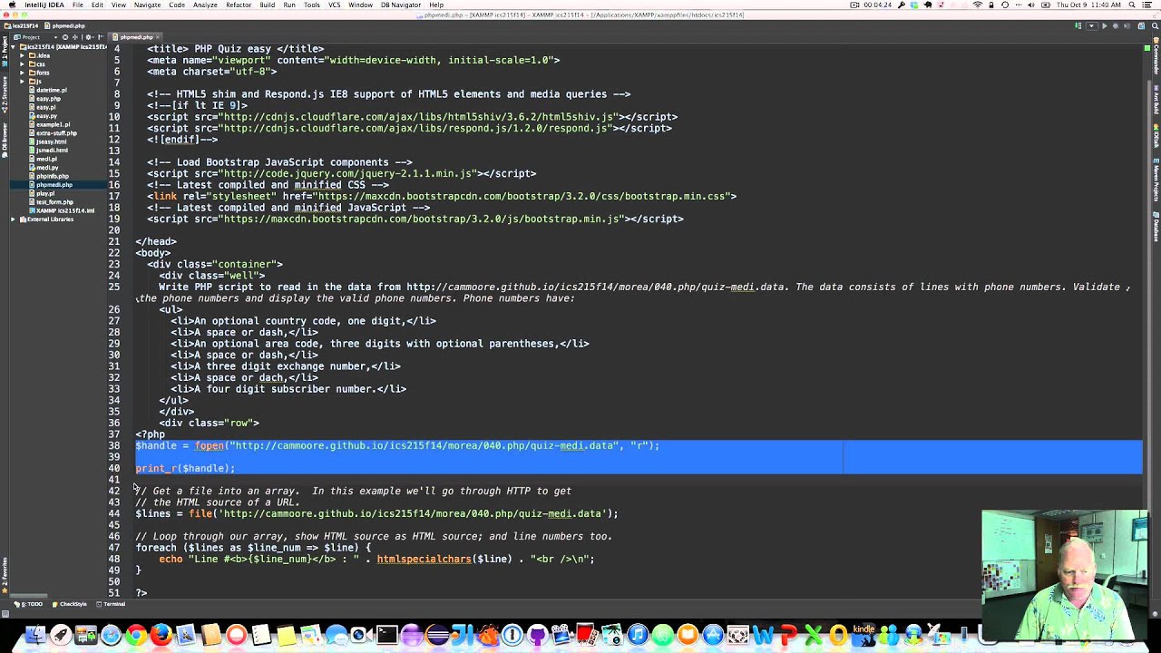Open Notification Center icon
This screenshot has width=1161, height=653.
click(x=1146, y=5)
